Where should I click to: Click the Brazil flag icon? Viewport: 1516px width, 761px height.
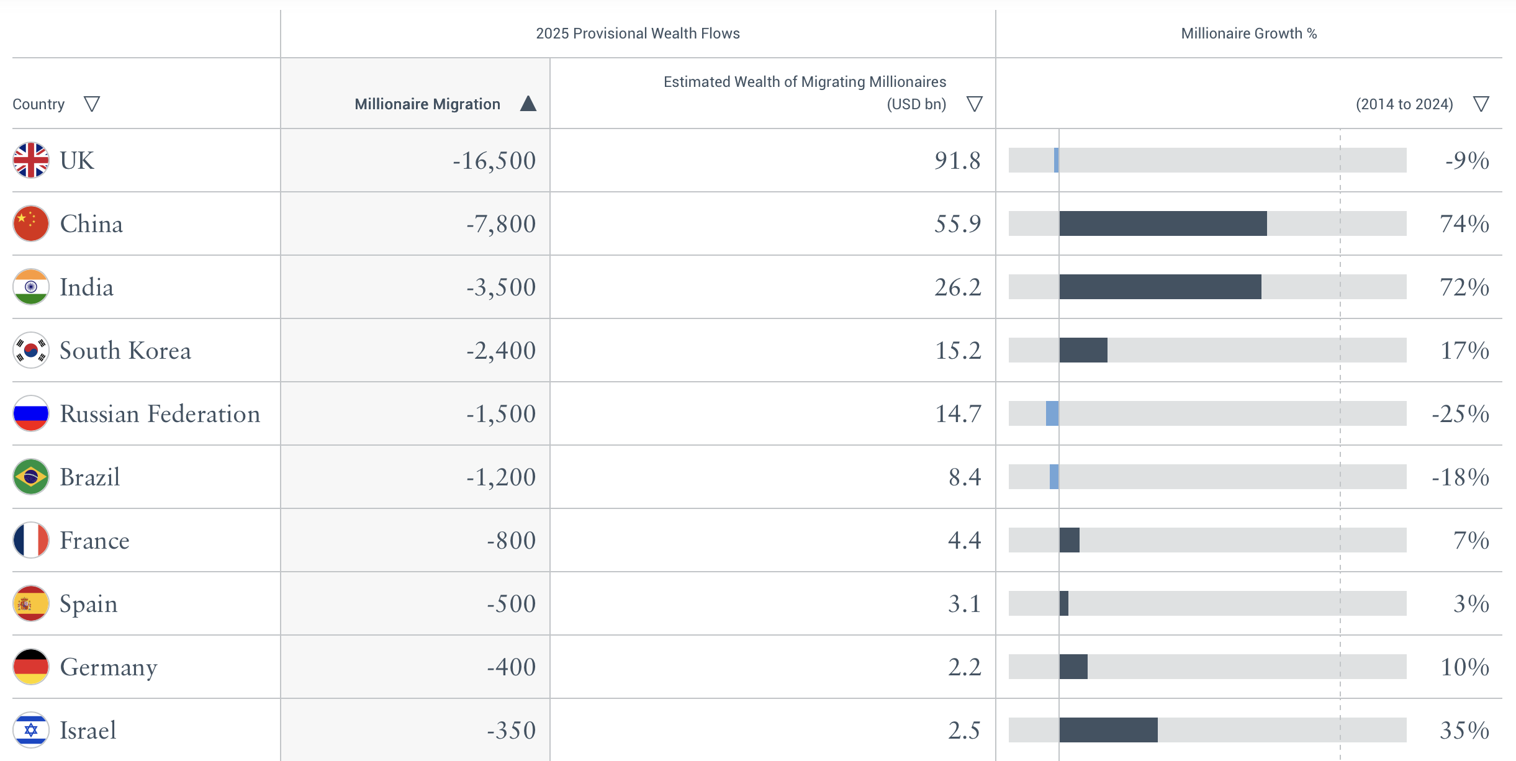pyautogui.click(x=31, y=477)
